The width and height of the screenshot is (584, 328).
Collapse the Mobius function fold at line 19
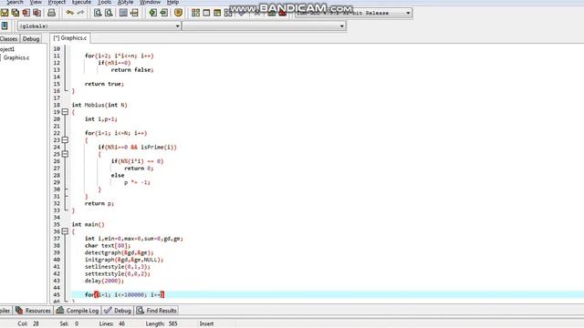tap(65, 111)
